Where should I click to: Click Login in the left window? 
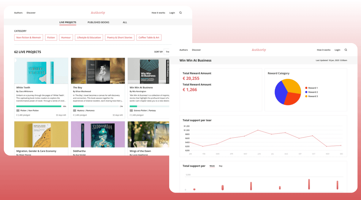point(172,13)
